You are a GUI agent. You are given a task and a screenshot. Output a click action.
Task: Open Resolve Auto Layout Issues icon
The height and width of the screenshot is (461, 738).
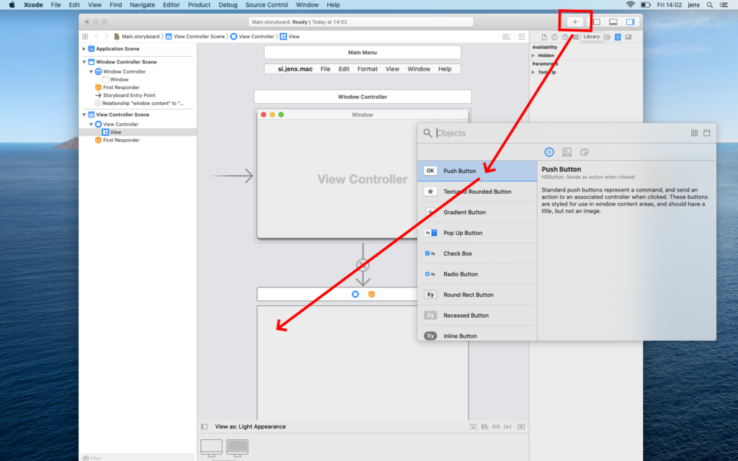(x=507, y=426)
